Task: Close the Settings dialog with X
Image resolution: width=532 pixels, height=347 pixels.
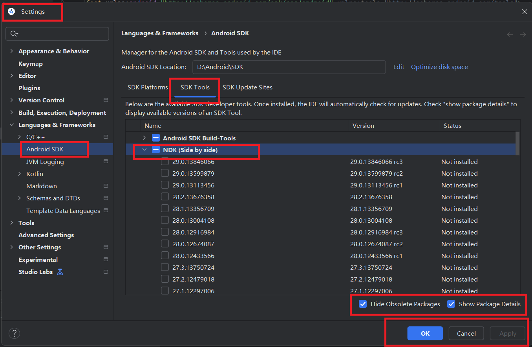Action: coord(524,12)
